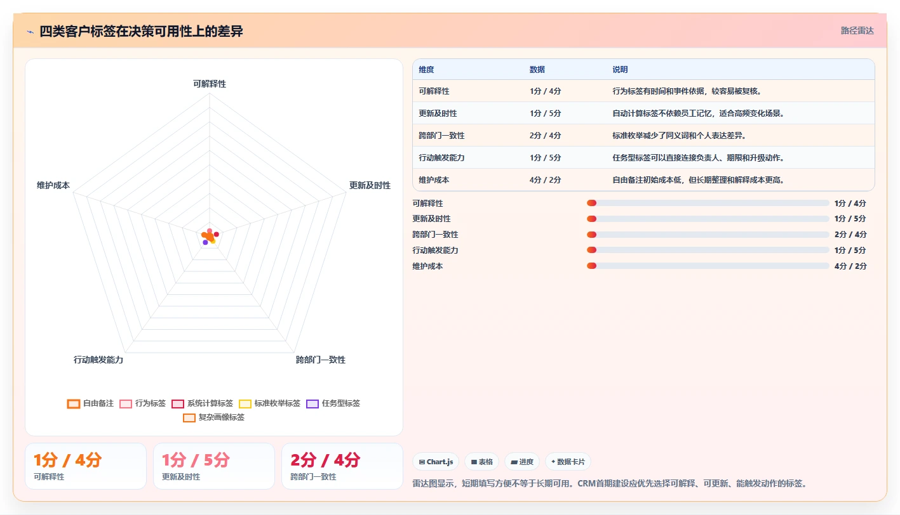Click the lightning icon beside the page title

pos(30,32)
